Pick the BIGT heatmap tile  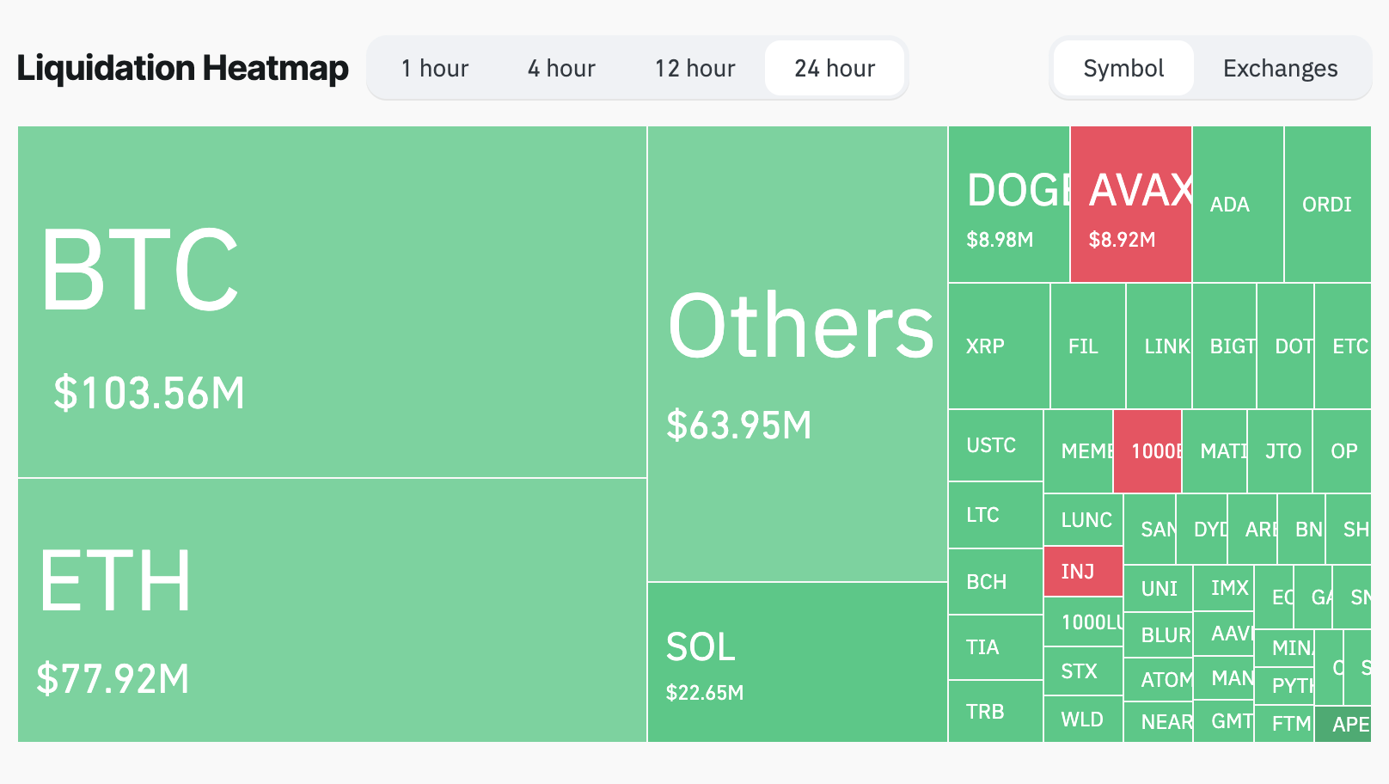pos(1225,346)
